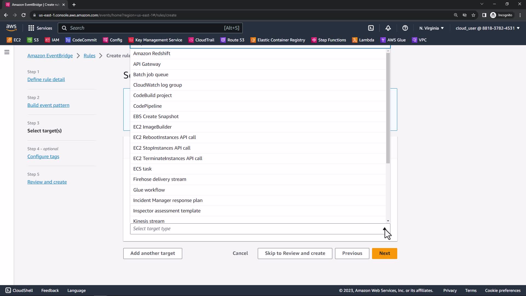Open CloudShell icon in top navigation

(x=371, y=28)
